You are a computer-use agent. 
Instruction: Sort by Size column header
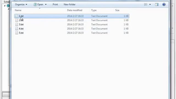tap(117, 10)
